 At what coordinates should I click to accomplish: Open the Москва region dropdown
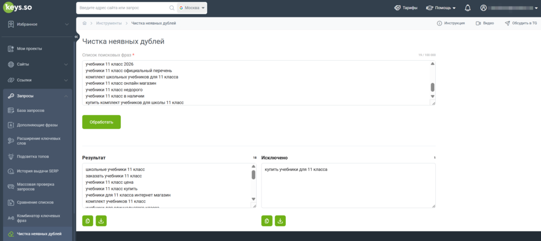(x=192, y=8)
